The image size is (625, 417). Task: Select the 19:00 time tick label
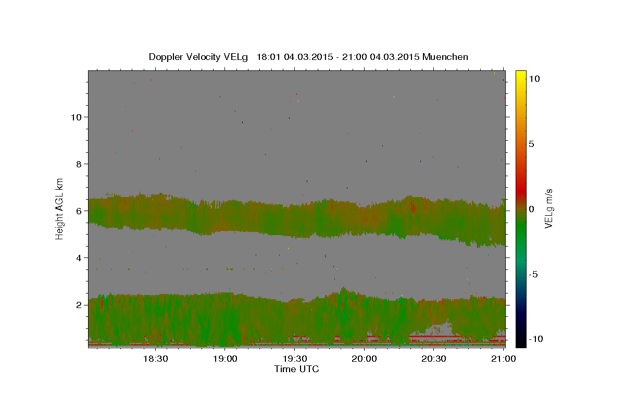coord(225,359)
